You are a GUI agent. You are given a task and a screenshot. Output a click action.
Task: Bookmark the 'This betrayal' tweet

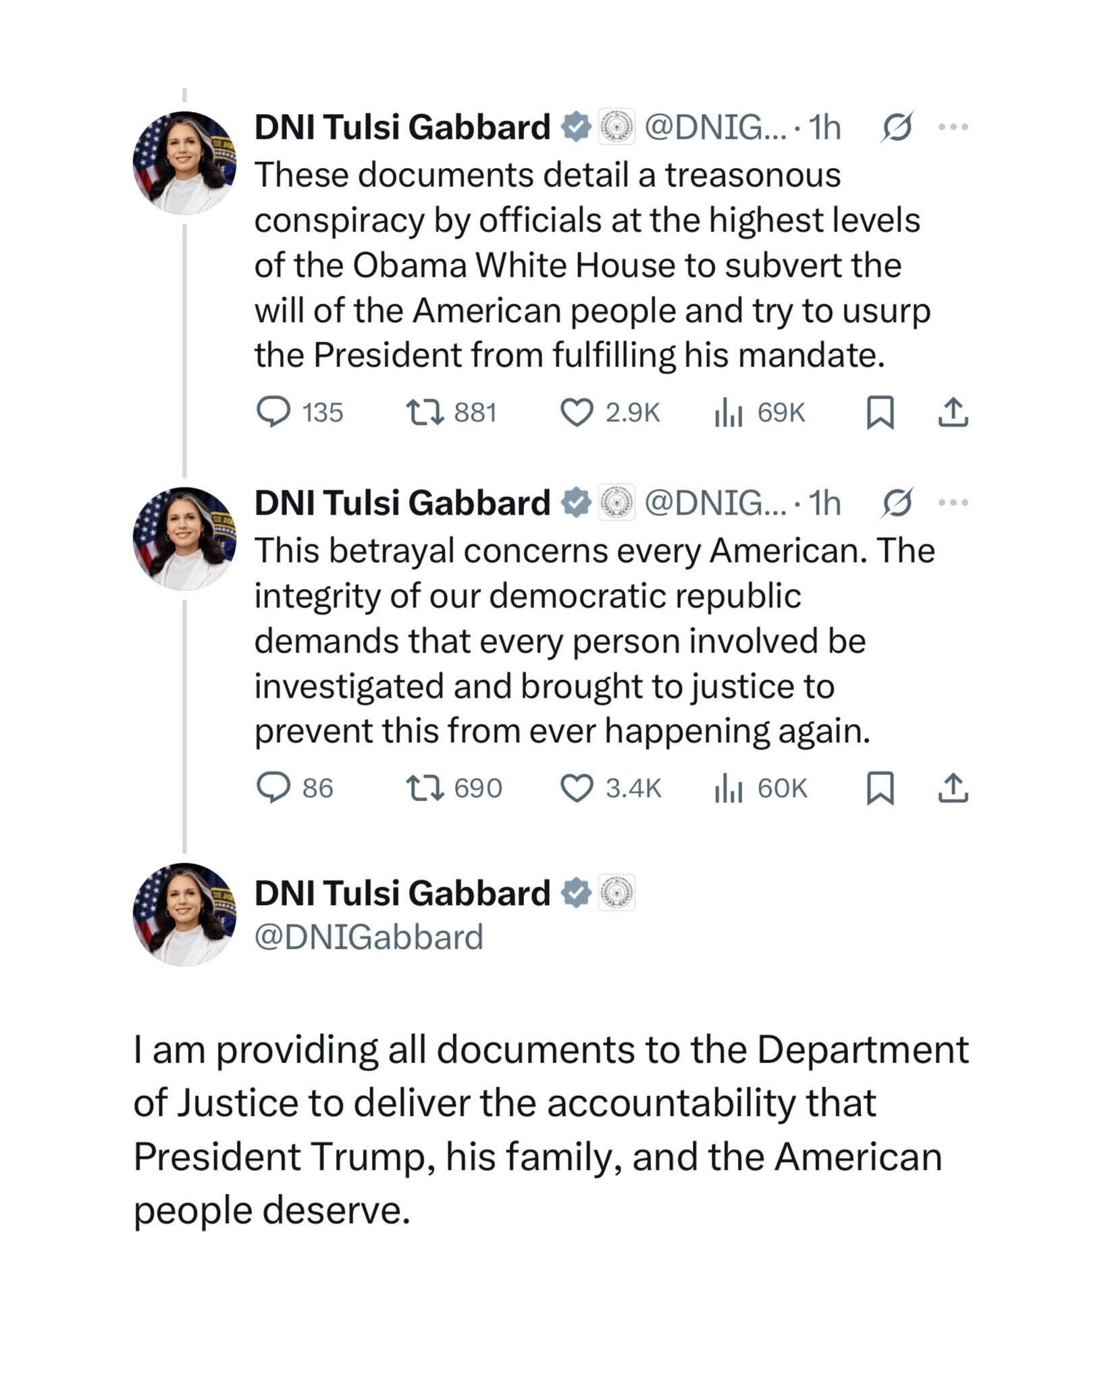click(x=880, y=788)
